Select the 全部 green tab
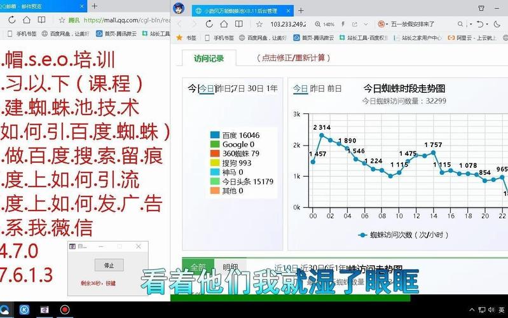 pos(198,266)
